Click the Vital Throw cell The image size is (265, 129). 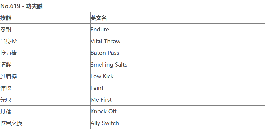[x=105, y=41]
